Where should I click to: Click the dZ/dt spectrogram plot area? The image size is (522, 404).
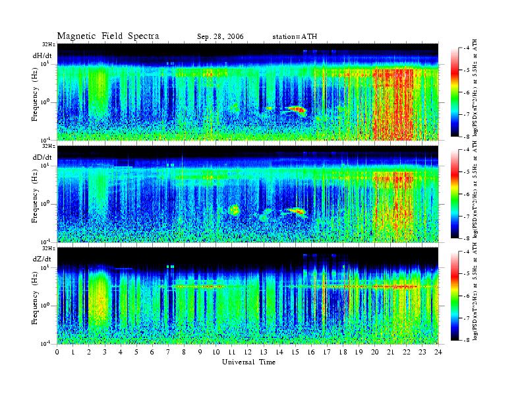248,296
